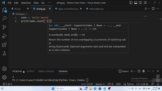The image size is (162, 91).
Task: Open the Search view icon
Action: tap(4, 18)
